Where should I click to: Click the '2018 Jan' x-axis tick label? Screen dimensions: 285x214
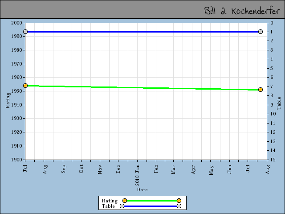[x=138, y=175]
